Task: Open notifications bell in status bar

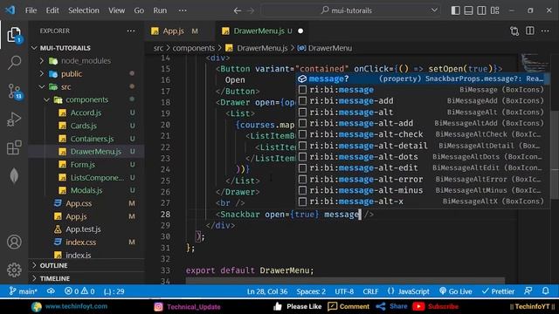Action: pyautogui.click(x=546, y=291)
